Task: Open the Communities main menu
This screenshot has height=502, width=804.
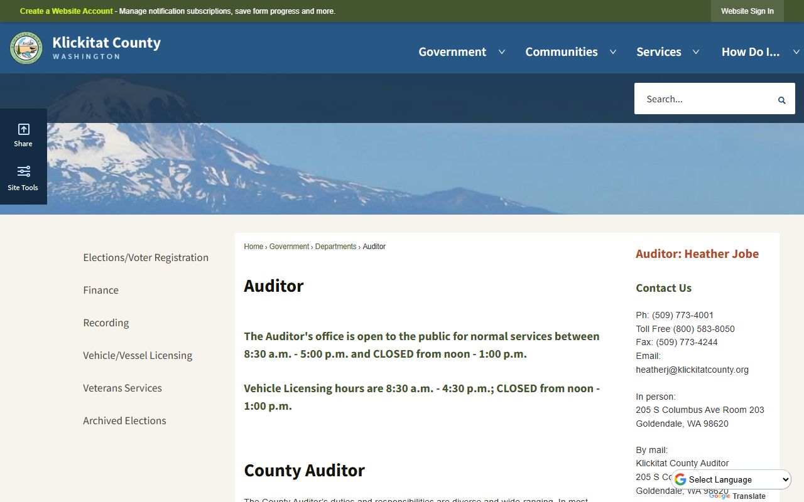Action: pos(562,52)
